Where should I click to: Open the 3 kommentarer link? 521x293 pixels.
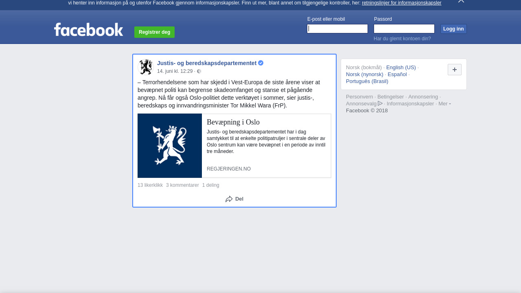tap(182, 185)
